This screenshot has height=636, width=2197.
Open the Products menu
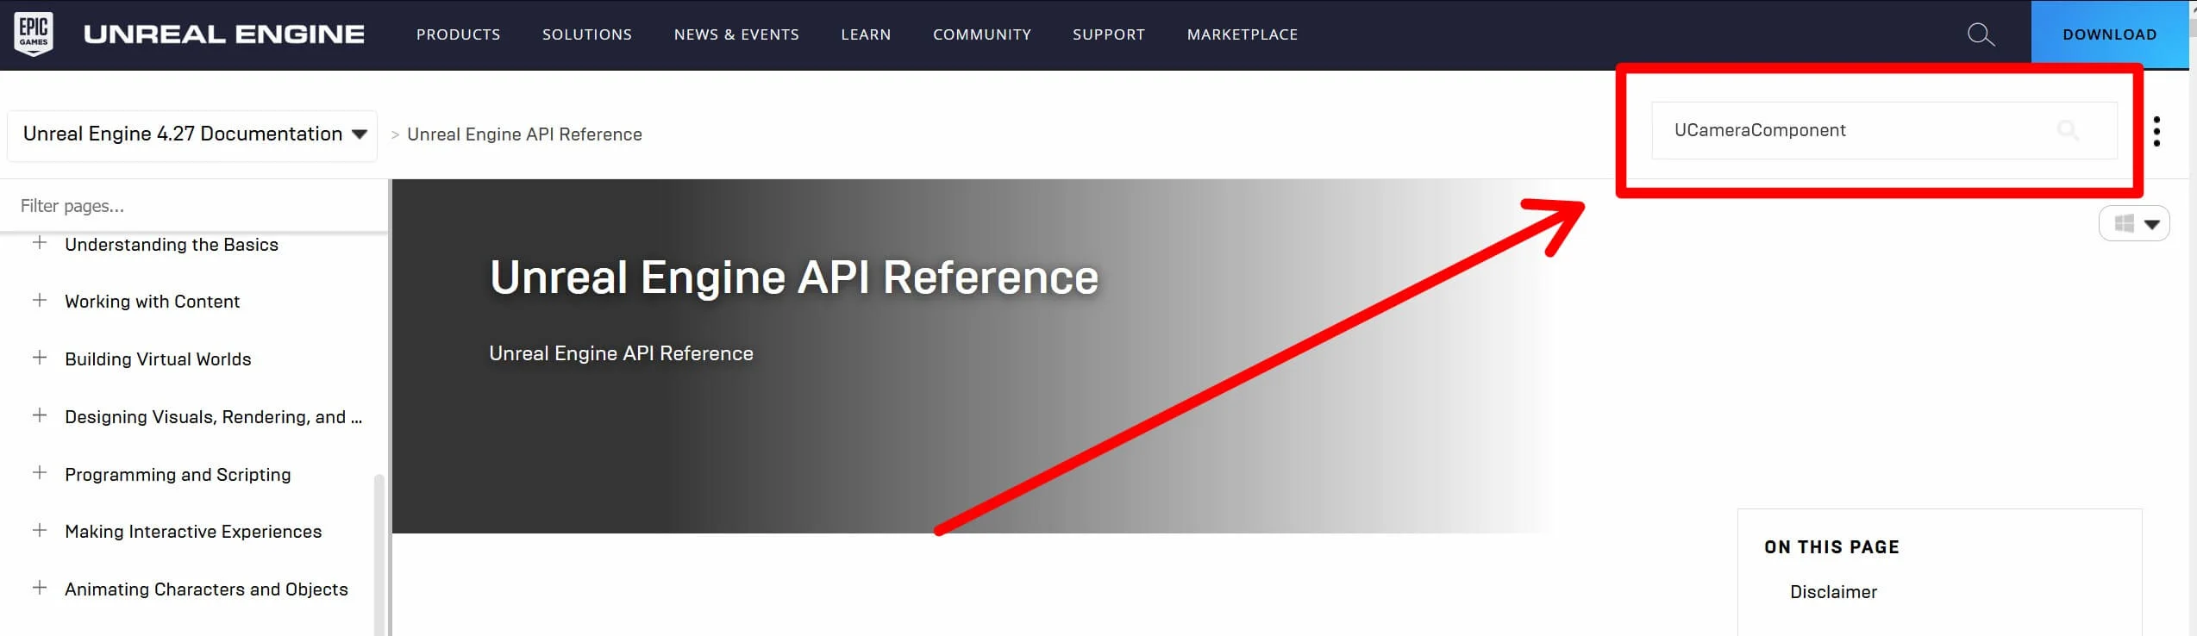pos(458,34)
